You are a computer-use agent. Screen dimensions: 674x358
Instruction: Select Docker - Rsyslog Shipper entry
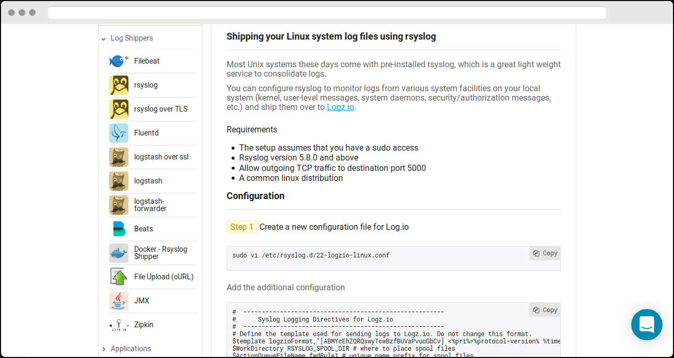(161, 253)
